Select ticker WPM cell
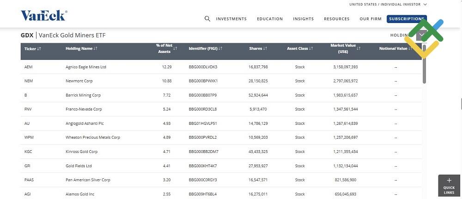 click(29, 137)
